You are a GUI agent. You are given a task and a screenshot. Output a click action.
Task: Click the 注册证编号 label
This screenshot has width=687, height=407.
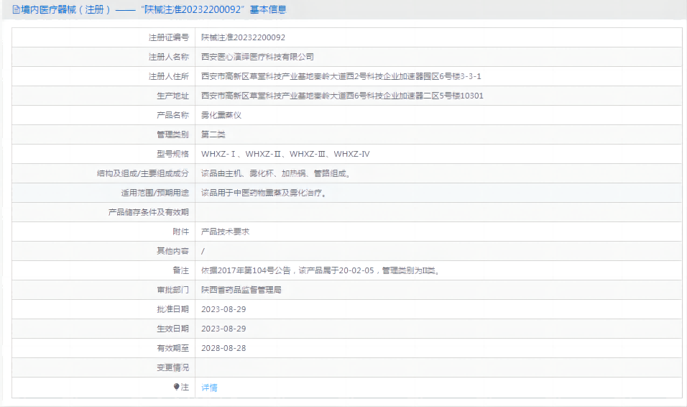(169, 37)
